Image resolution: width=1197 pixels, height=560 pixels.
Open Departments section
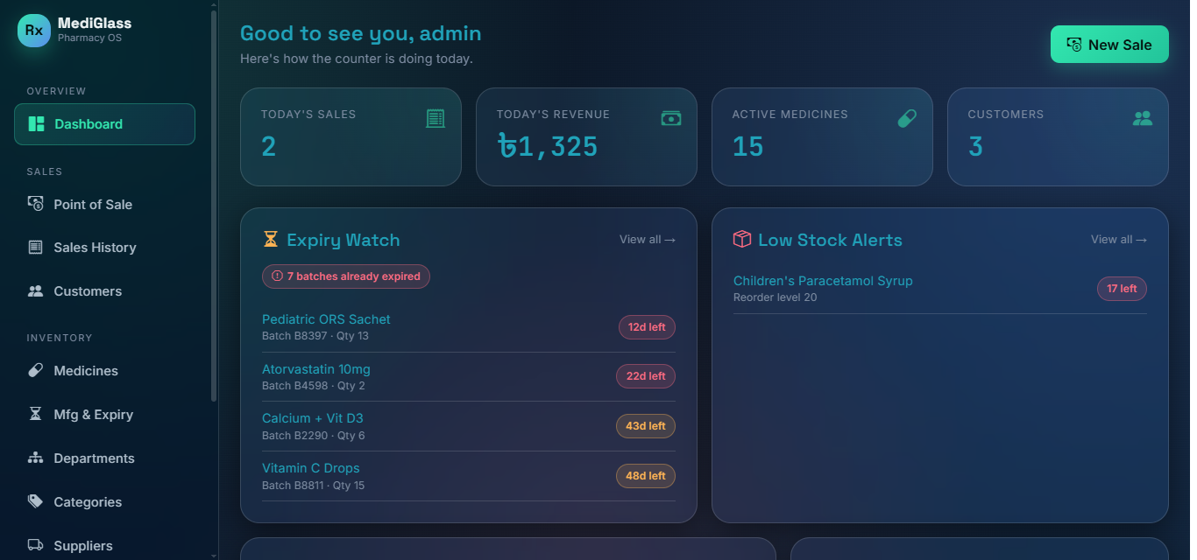pyautogui.click(x=104, y=458)
